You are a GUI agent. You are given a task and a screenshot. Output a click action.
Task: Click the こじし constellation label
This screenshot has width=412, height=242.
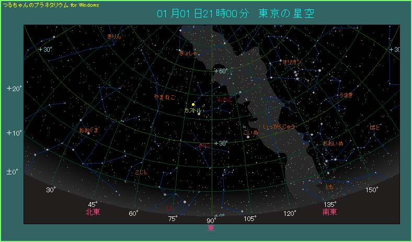pyautogui.click(x=141, y=172)
